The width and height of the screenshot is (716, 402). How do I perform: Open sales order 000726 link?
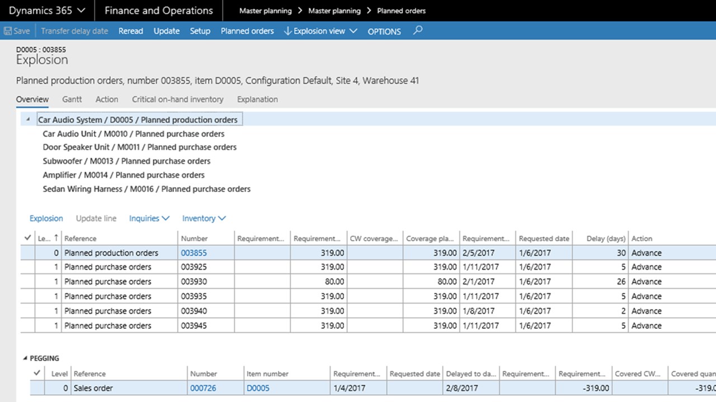[203, 388]
